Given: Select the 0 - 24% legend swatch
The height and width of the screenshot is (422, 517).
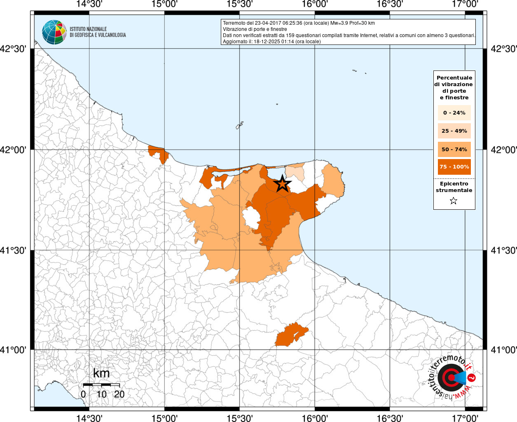Looking at the screenshot, I should pyautogui.click(x=454, y=113).
